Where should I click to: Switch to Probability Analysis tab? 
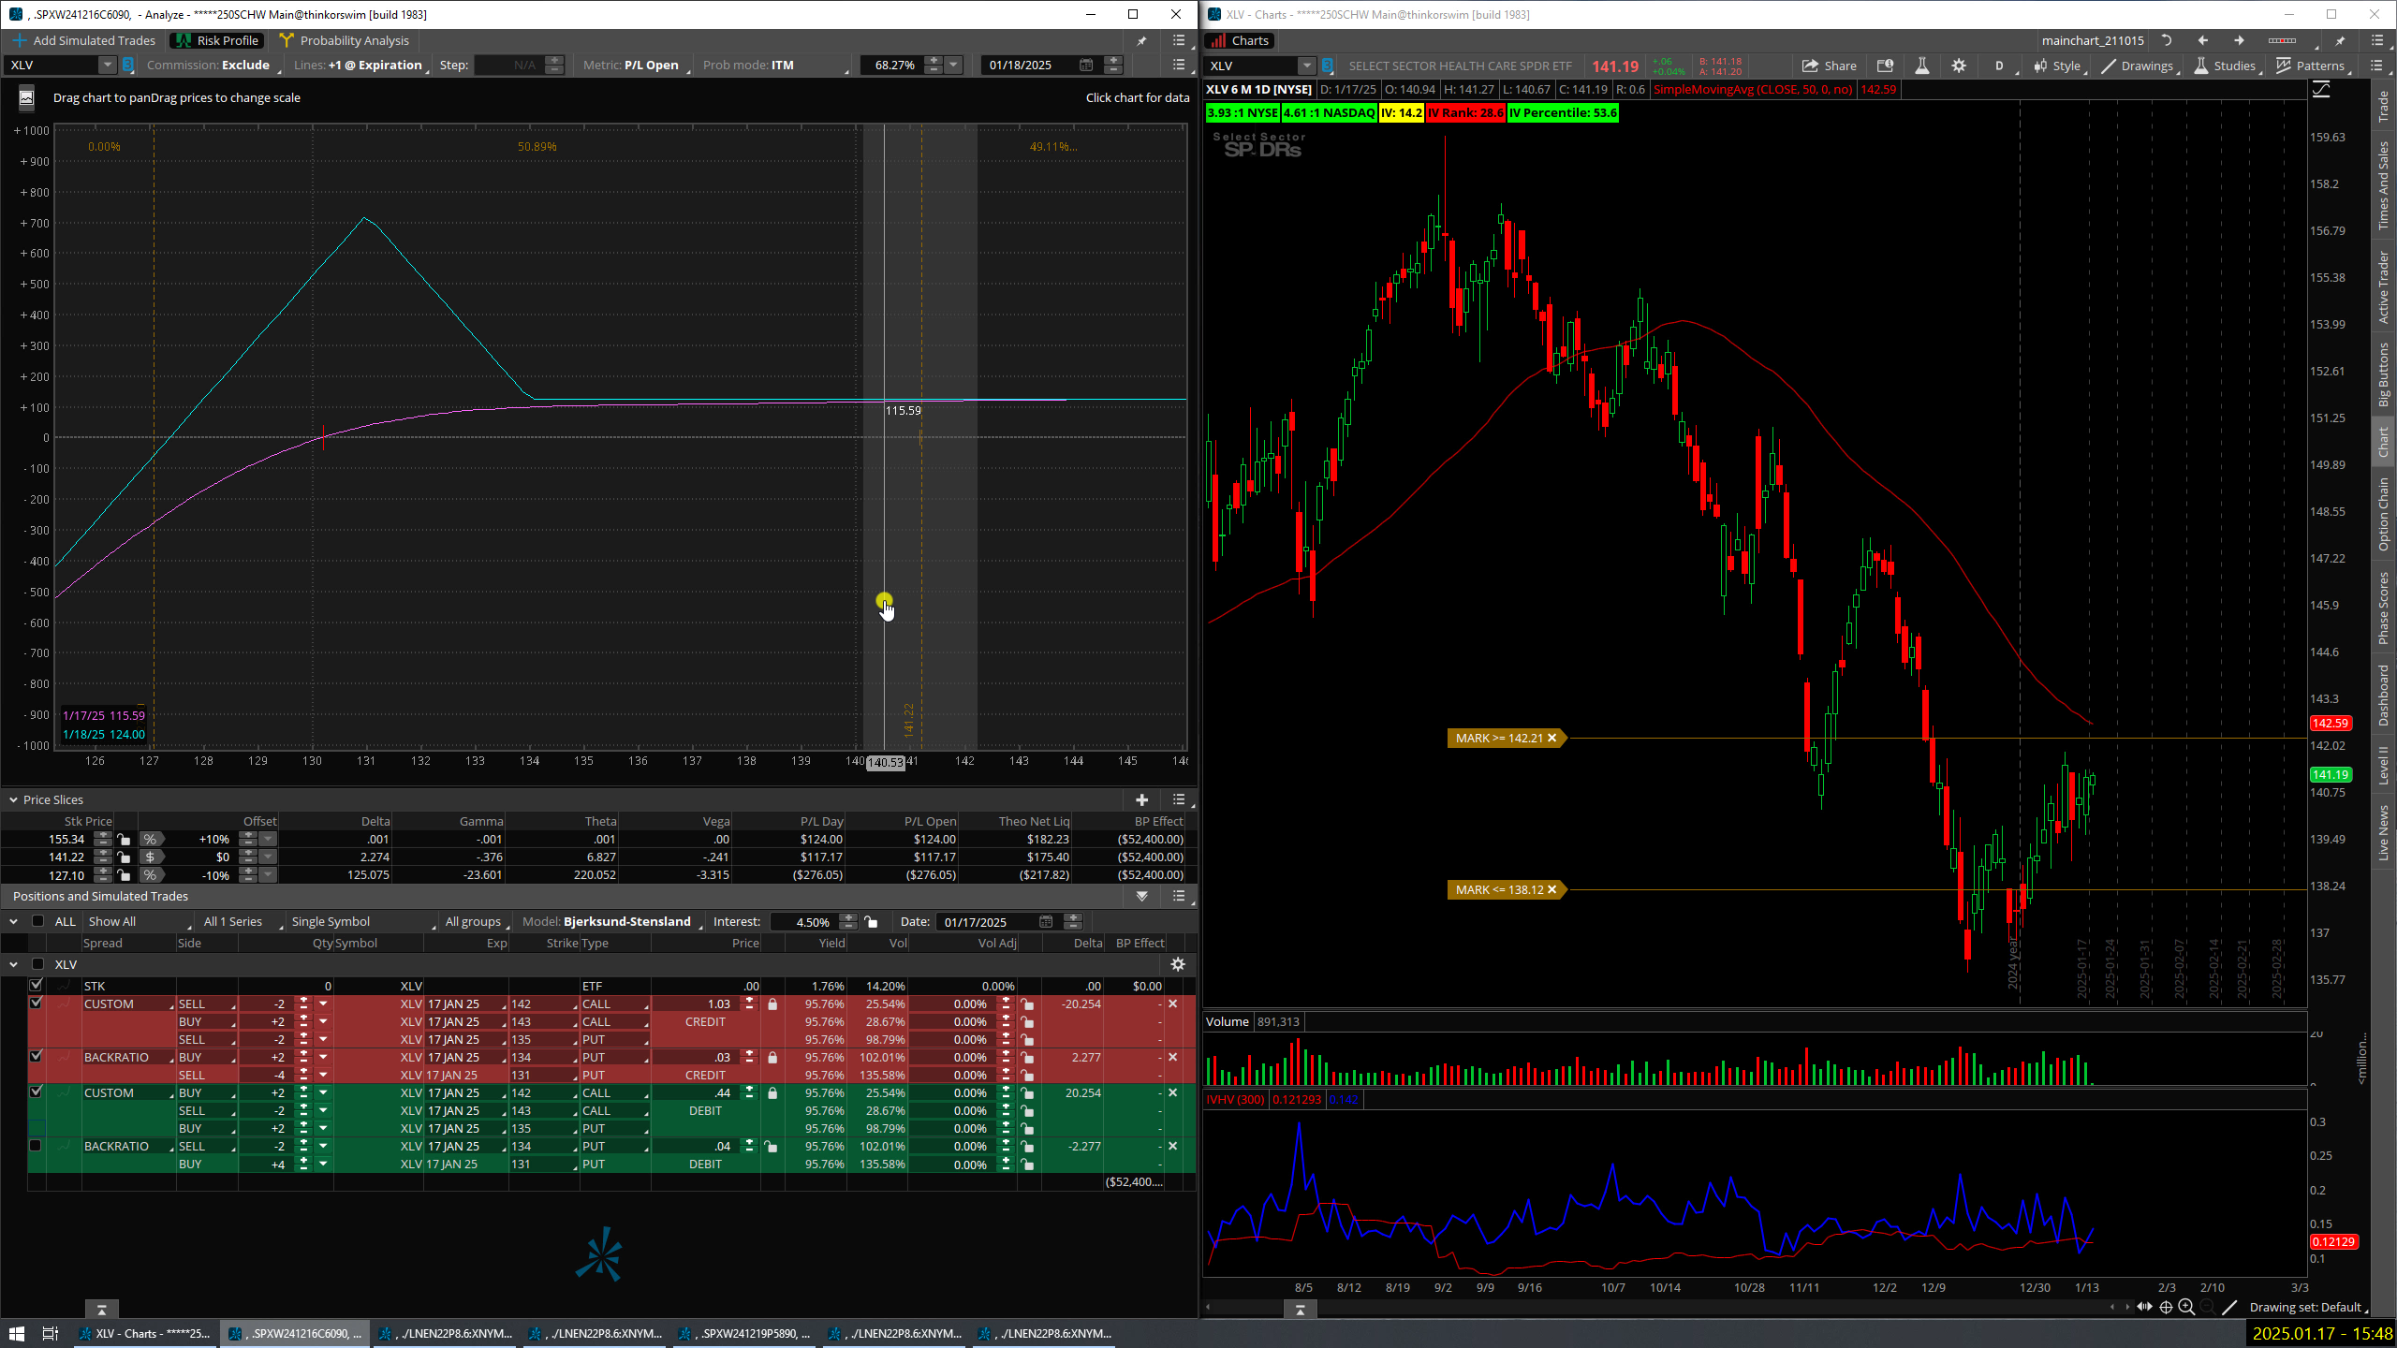click(344, 40)
